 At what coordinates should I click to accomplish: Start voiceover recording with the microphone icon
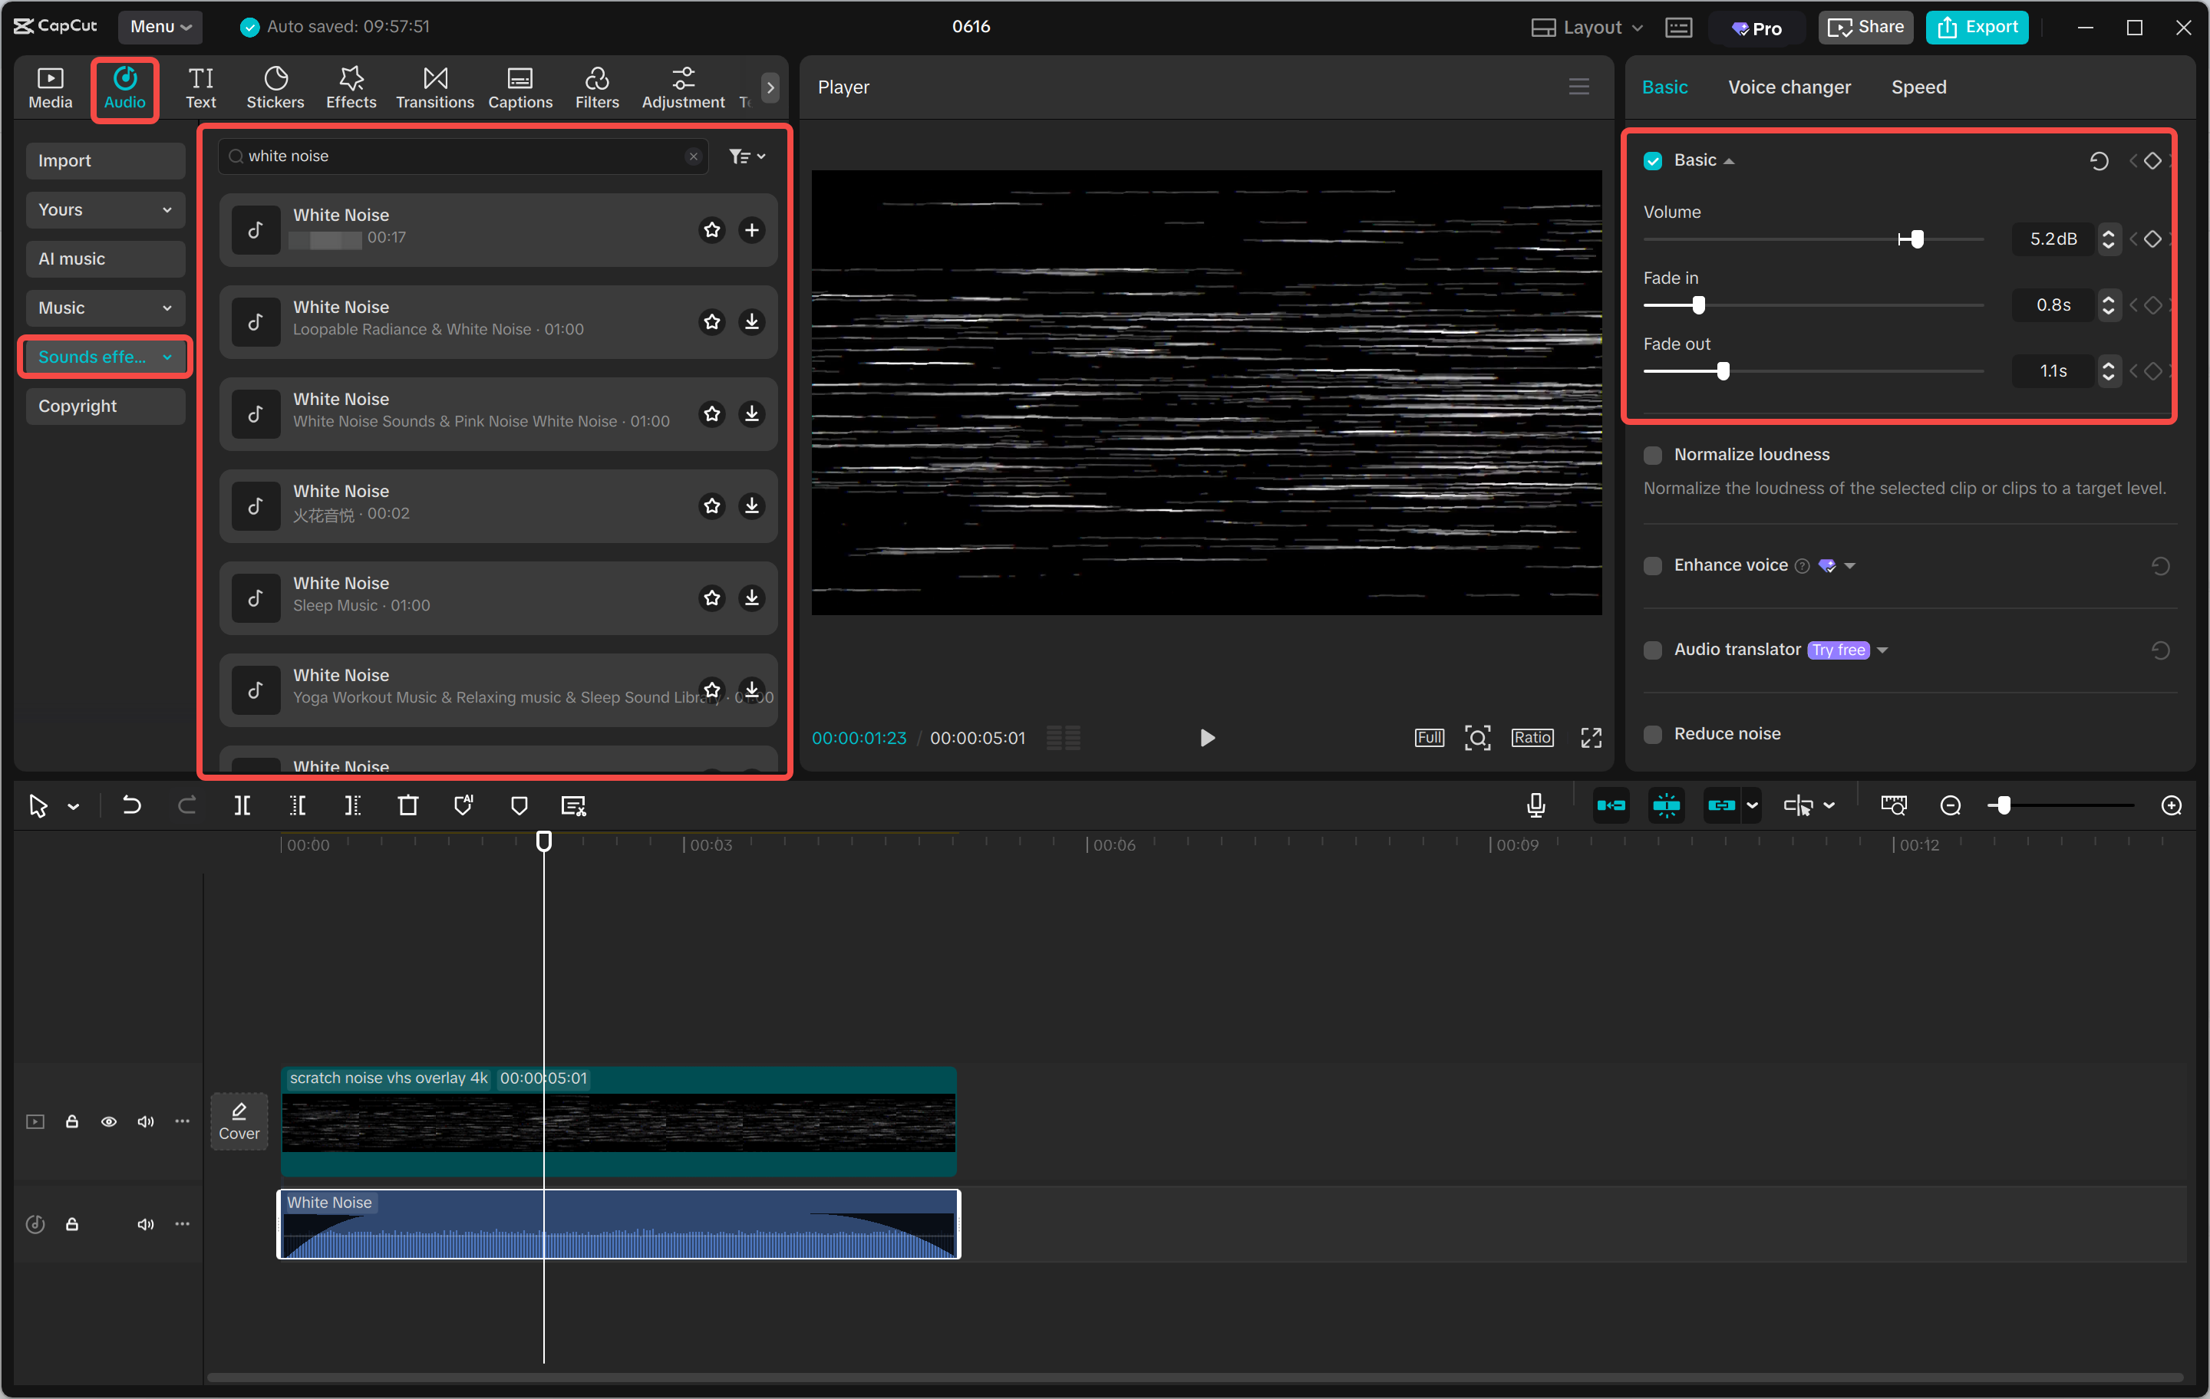click(x=1535, y=805)
